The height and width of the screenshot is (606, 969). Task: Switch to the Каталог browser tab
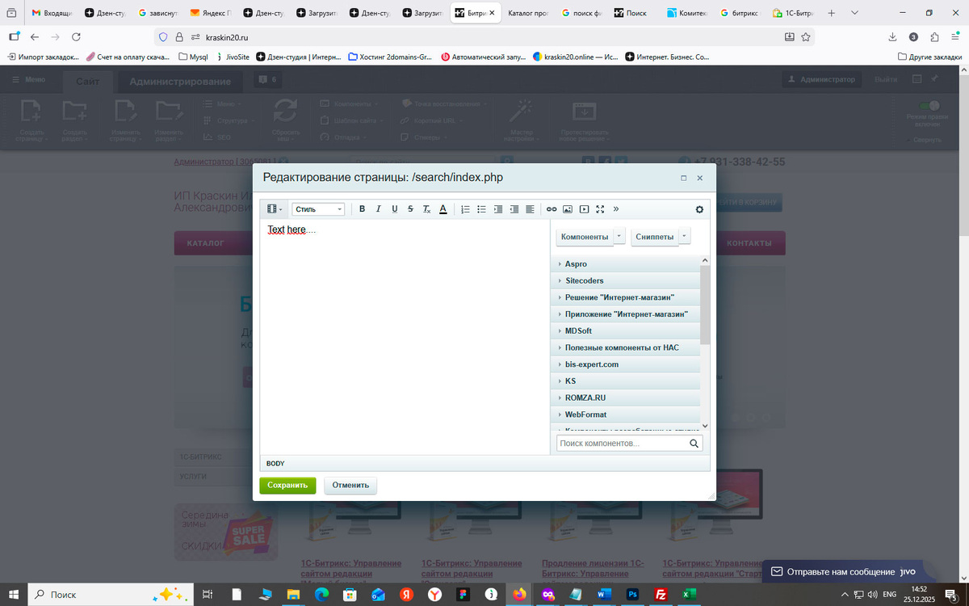(528, 13)
